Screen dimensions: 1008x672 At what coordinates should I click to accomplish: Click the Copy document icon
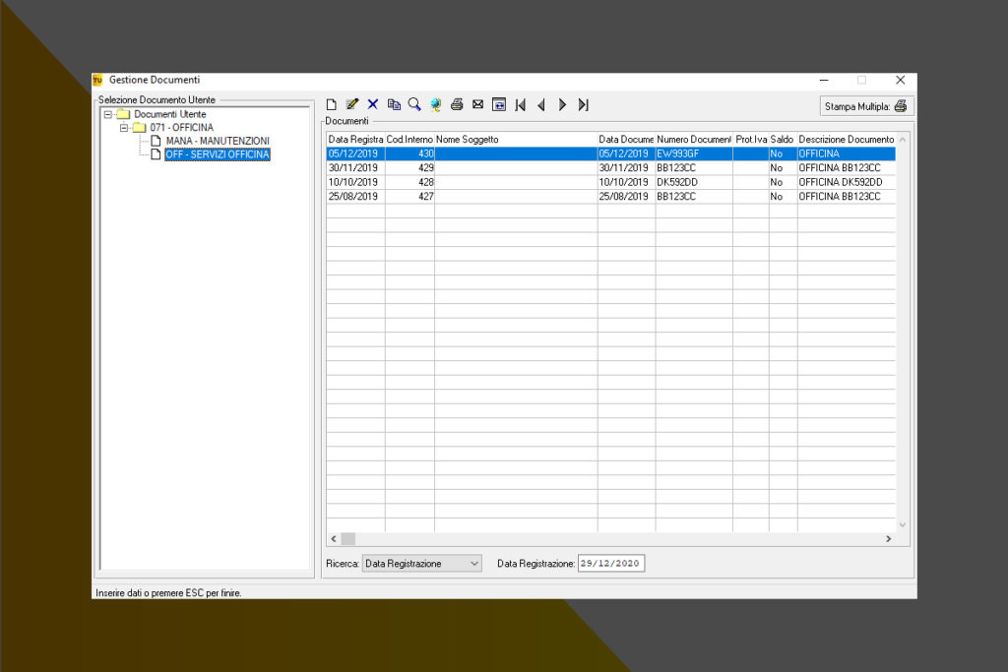[x=394, y=104]
